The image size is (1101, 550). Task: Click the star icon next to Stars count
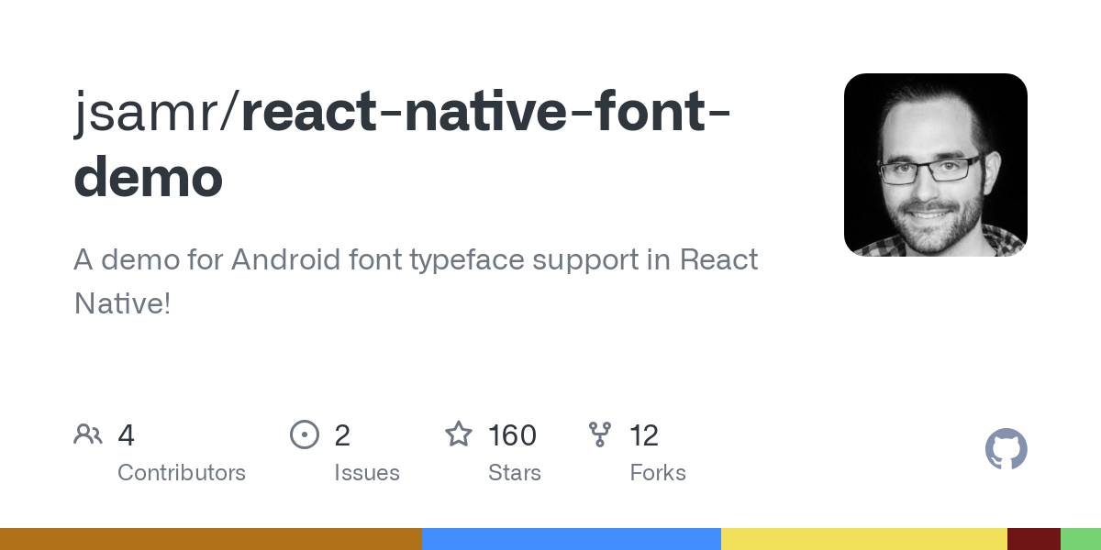[458, 434]
